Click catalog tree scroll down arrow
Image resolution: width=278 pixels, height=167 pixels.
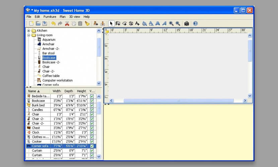click(x=99, y=83)
